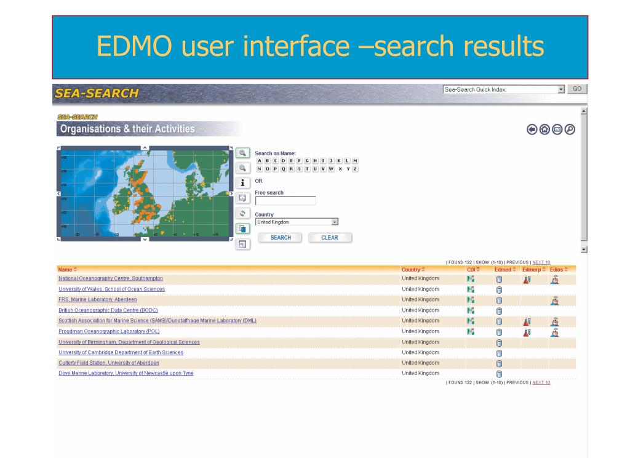Screen dimensions: 630x473
Task: Open Edios icon for FRS Marine Laboratory
Action: (x=555, y=300)
